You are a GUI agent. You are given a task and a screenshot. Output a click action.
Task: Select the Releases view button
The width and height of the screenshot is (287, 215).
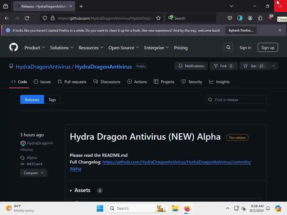click(x=32, y=100)
